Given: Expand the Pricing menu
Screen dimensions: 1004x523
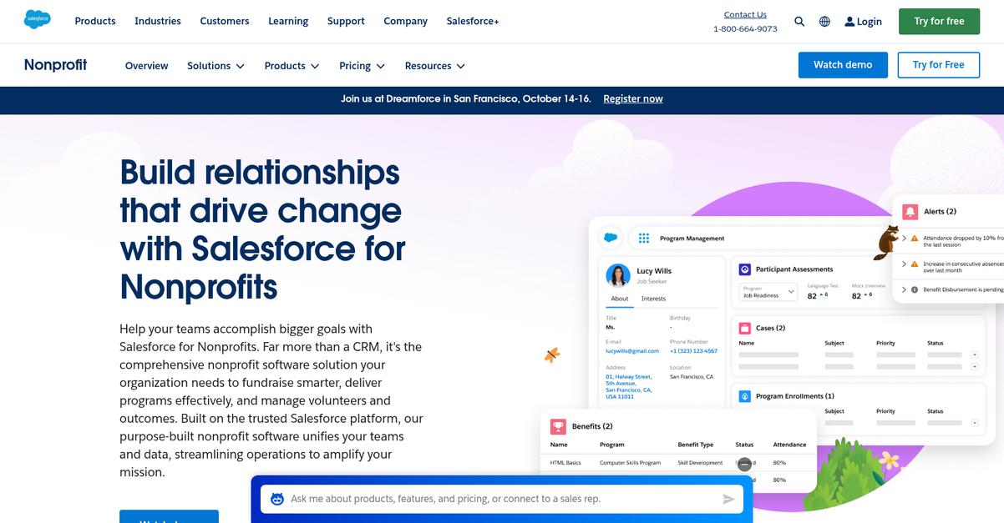Looking at the screenshot, I should point(362,66).
